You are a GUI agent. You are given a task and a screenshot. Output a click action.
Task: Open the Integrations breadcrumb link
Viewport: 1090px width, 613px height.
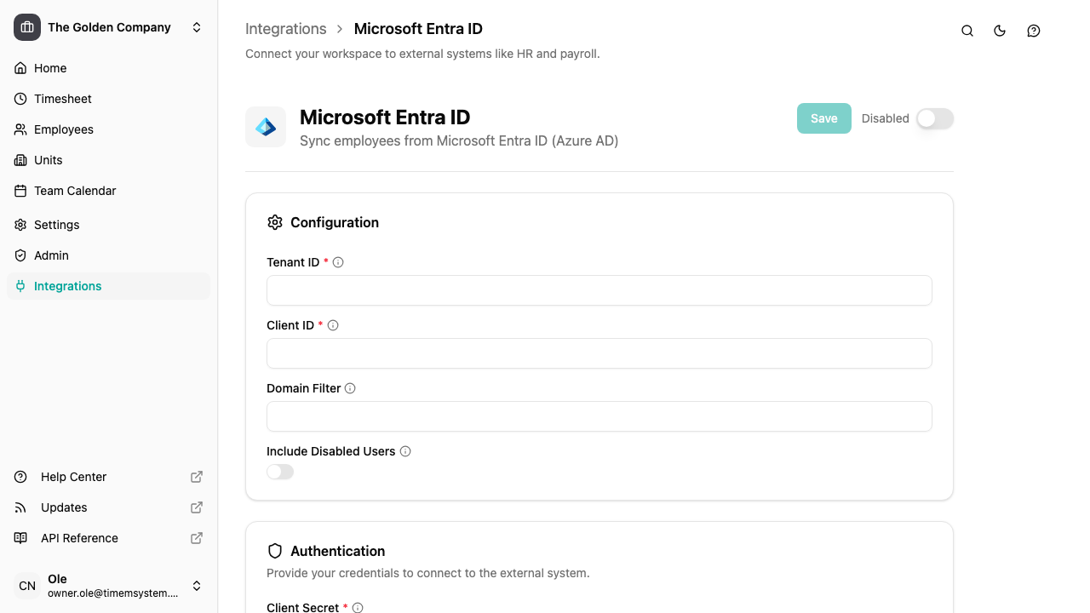pyautogui.click(x=285, y=28)
